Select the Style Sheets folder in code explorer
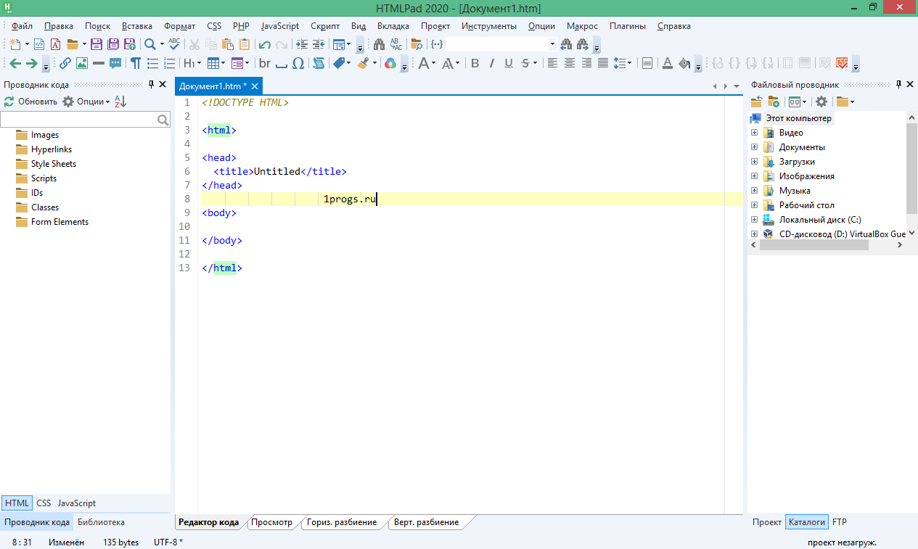Viewport: 918px width, 549px height. click(54, 164)
